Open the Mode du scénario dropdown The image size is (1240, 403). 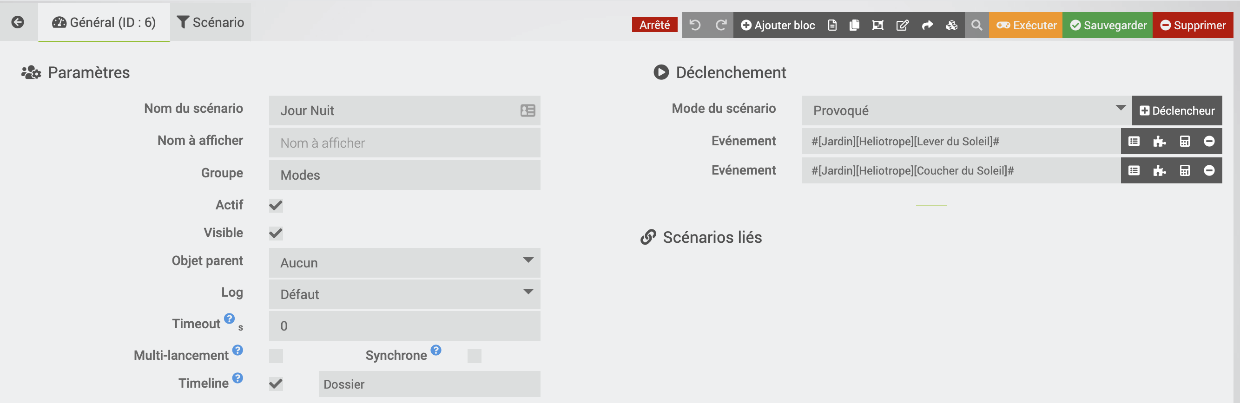point(967,110)
